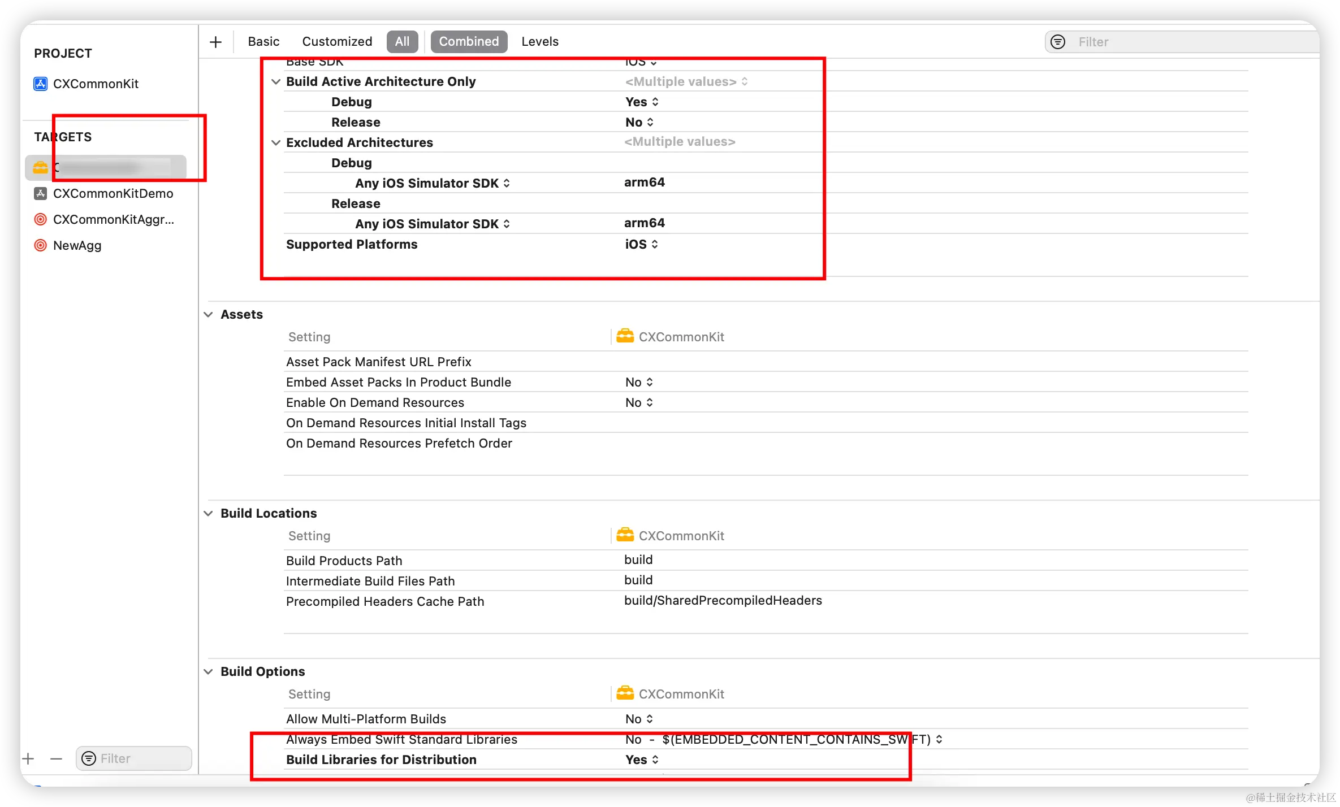Screen dimensions: 1340x807
Task: Select the blurred framework target toolbox icon
Action: pyautogui.click(x=40, y=167)
